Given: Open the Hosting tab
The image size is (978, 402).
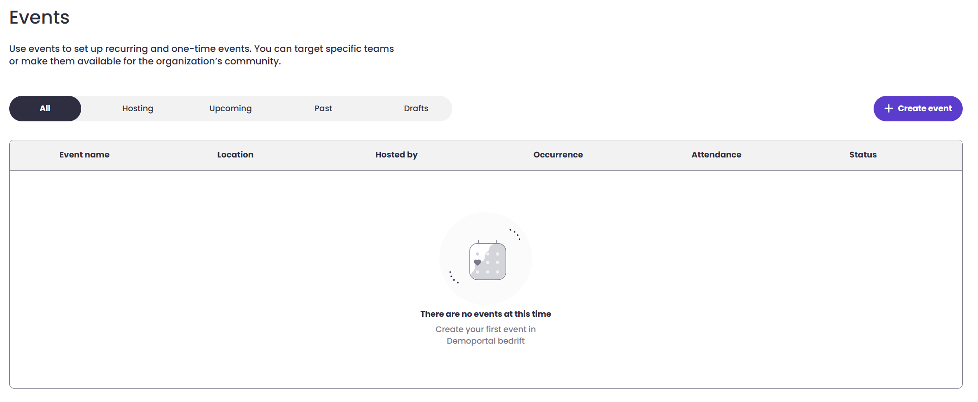Looking at the screenshot, I should 138,108.
